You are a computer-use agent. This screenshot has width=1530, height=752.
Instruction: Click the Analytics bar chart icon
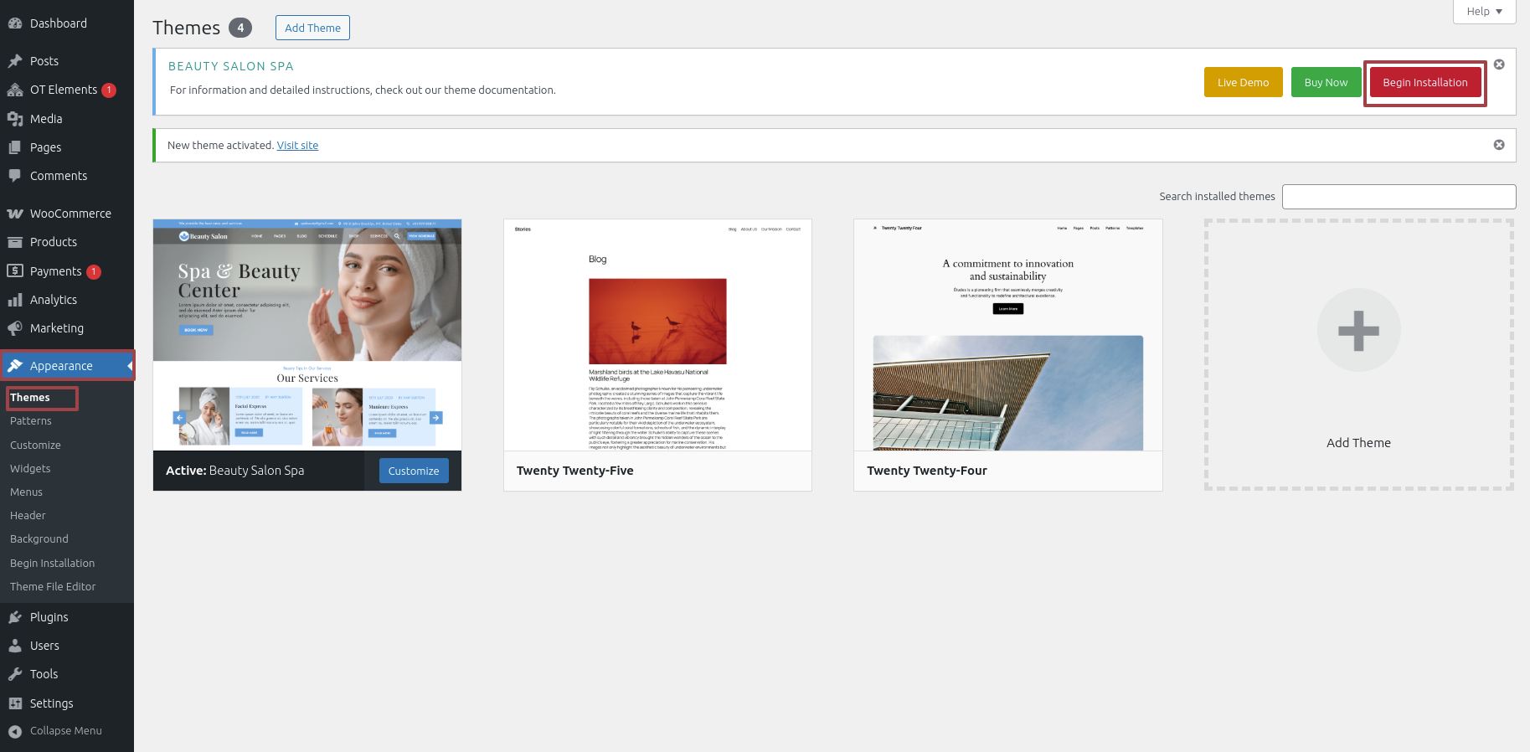click(15, 300)
